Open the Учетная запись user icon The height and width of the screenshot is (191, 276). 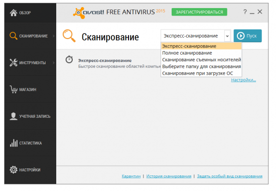click(14, 116)
